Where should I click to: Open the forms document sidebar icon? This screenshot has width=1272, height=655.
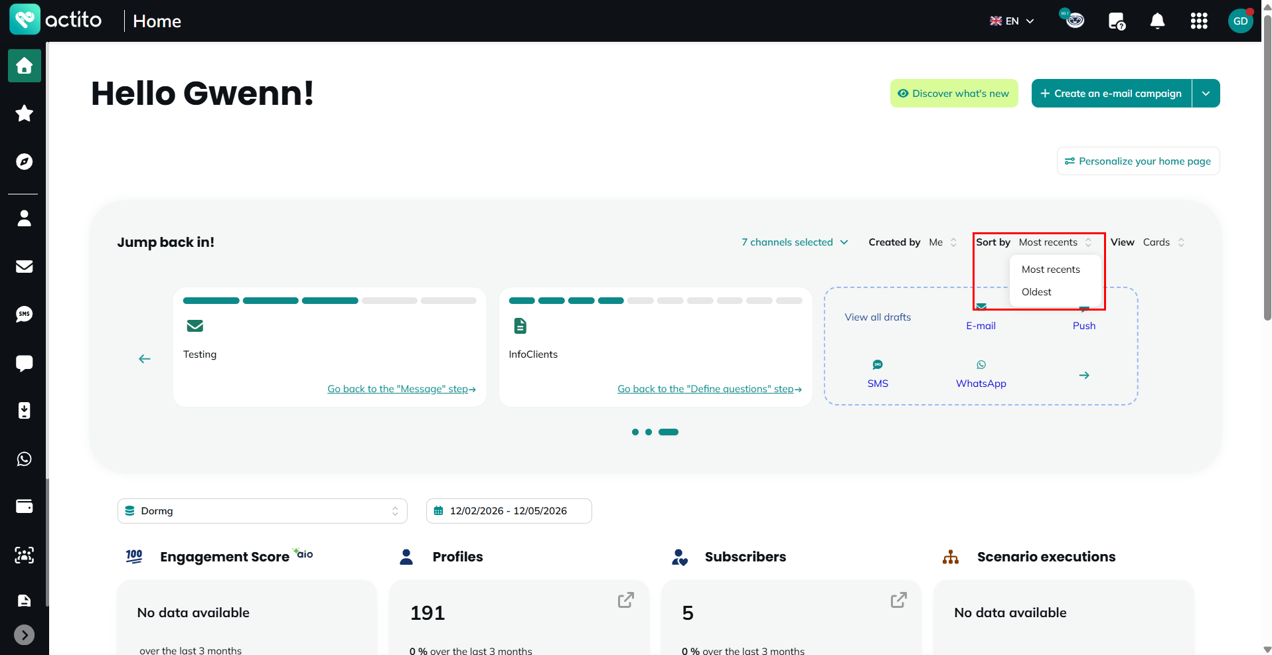pyautogui.click(x=25, y=601)
